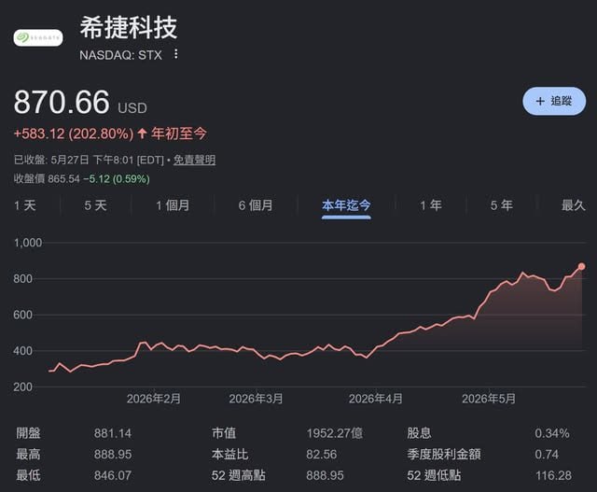The height and width of the screenshot is (492, 597).
Task: Click the 2026年4月 axis label
Action: tap(376, 399)
